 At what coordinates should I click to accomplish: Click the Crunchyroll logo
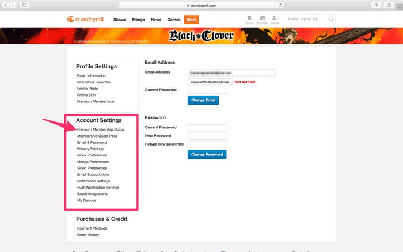[85, 19]
